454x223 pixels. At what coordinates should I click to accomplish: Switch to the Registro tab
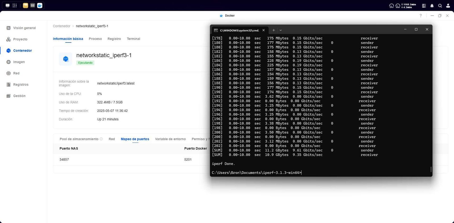pyautogui.click(x=114, y=39)
